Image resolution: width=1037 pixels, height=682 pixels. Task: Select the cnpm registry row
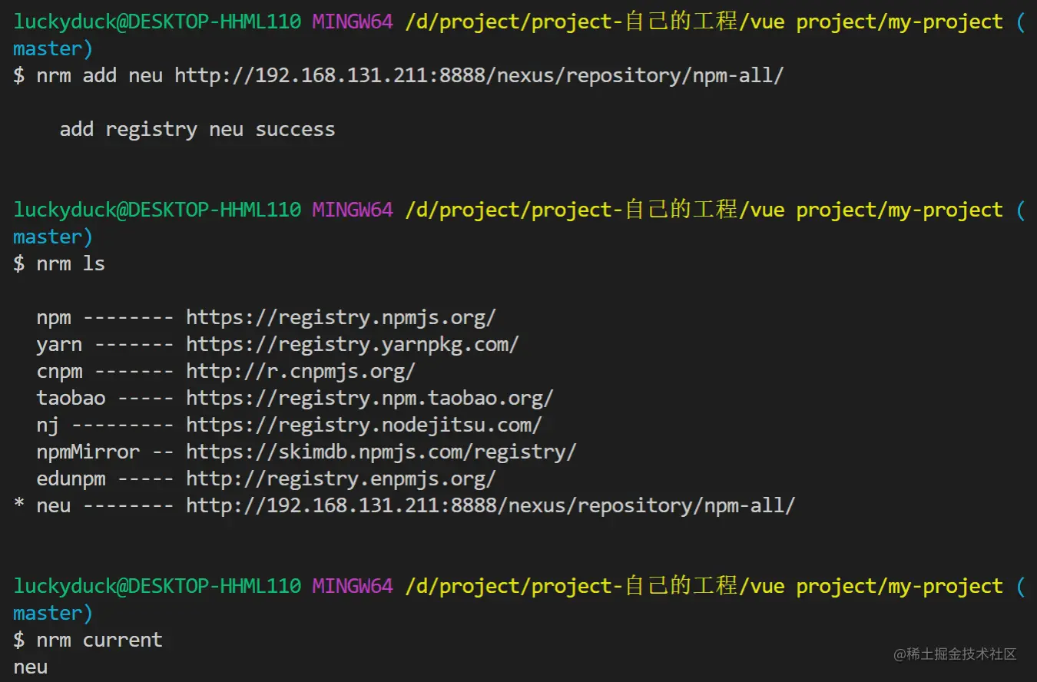point(226,371)
